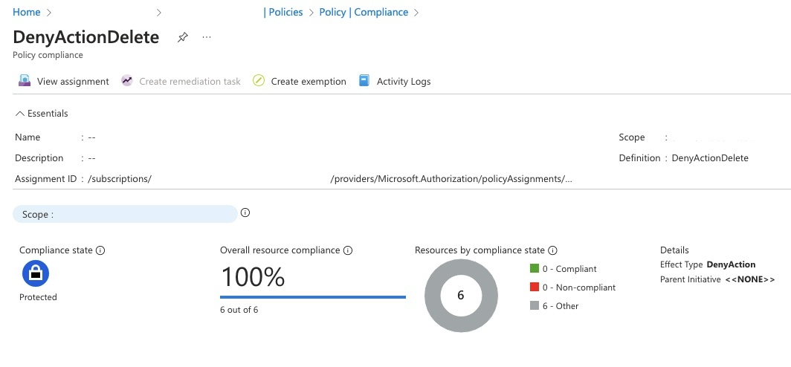Go to Home breadcrumb
The image size is (791, 367).
click(x=27, y=12)
